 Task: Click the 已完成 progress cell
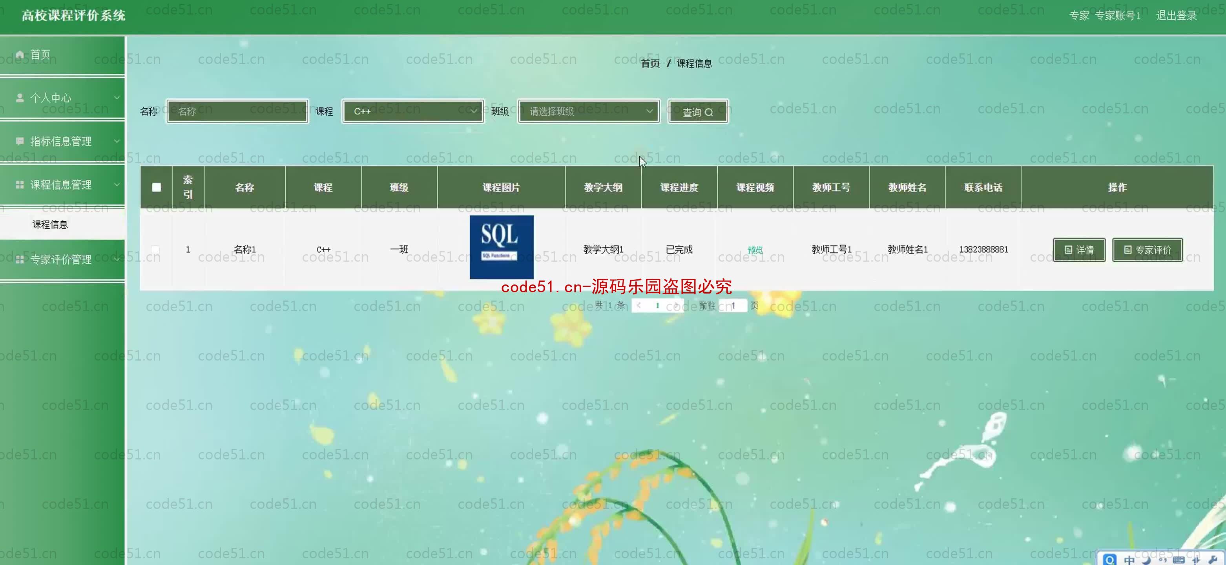click(679, 250)
